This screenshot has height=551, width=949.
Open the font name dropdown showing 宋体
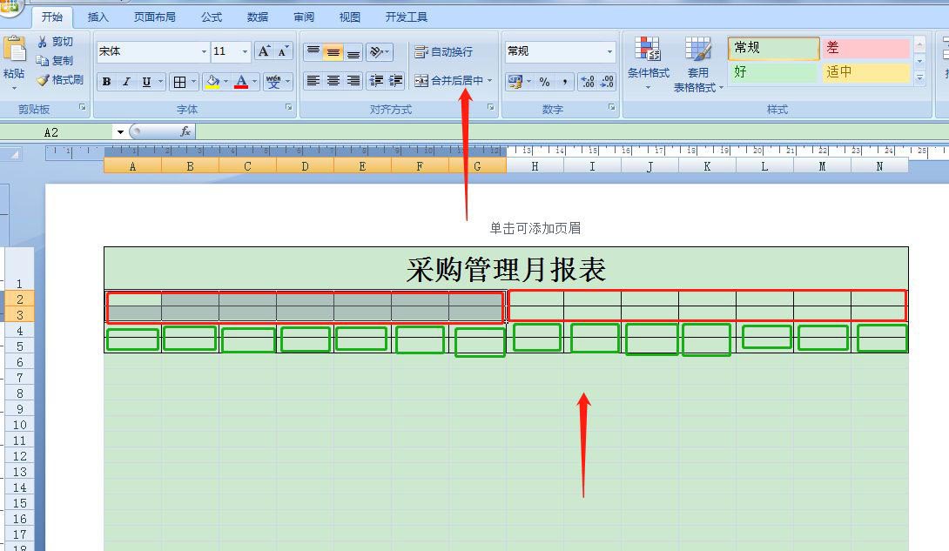(x=204, y=51)
